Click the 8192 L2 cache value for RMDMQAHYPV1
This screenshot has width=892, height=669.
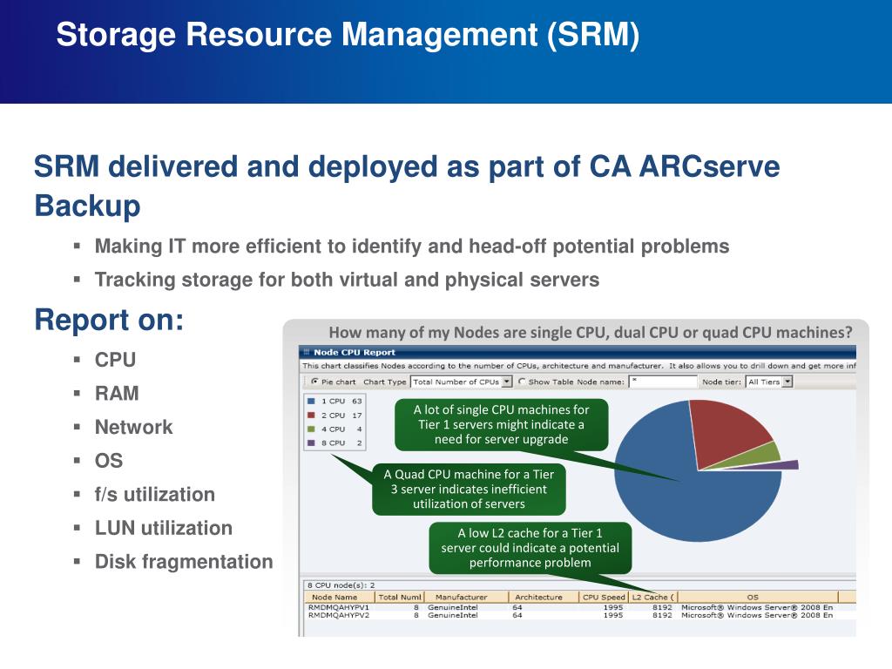[662, 607]
